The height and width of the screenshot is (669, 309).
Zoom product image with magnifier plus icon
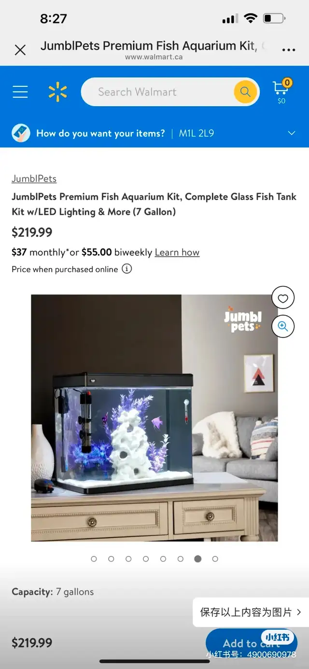pos(283,326)
